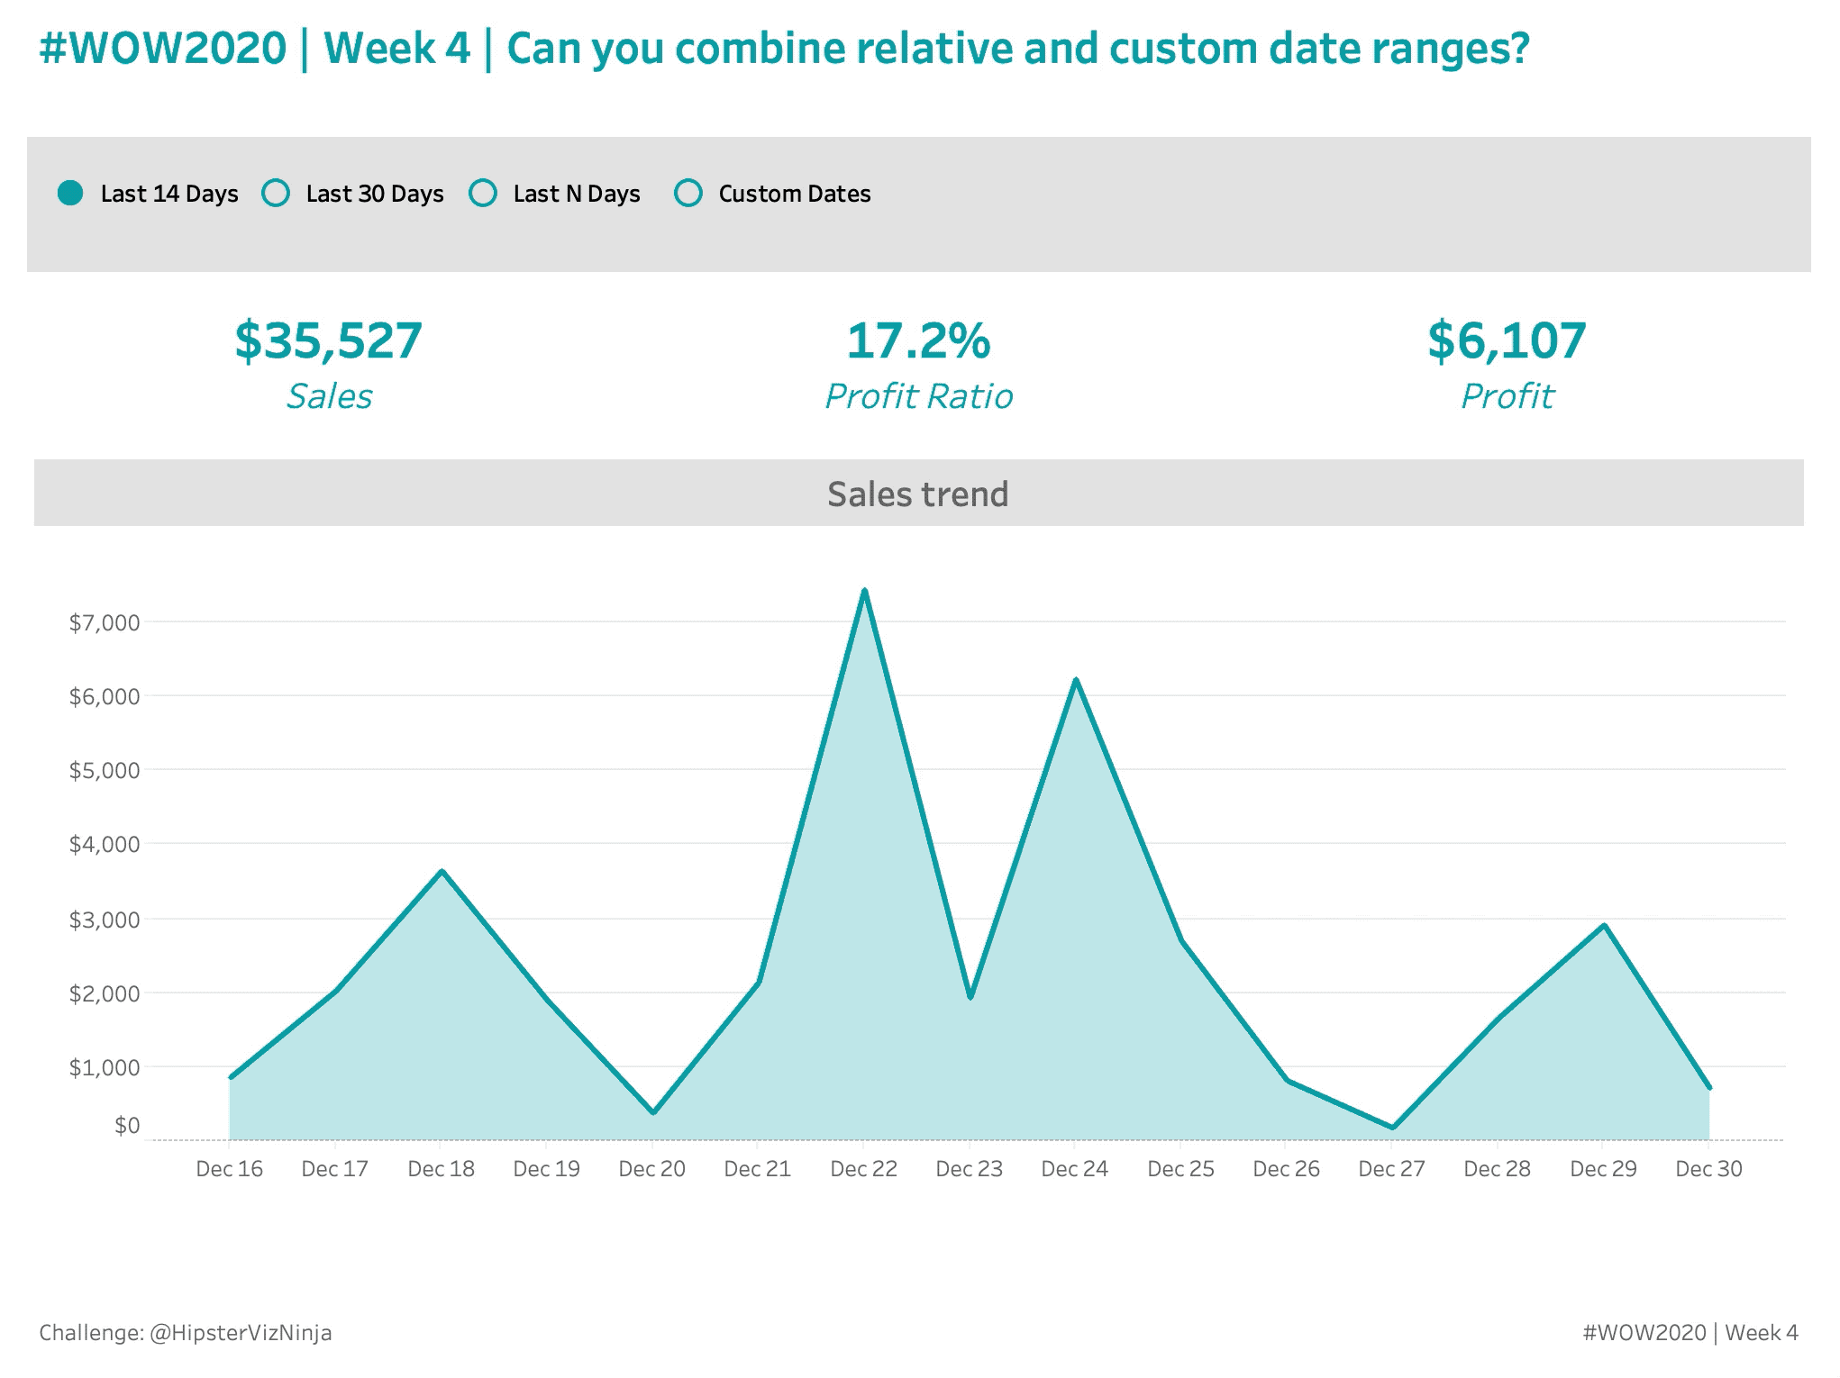Select the Last 30 Days option
1840x1378 pixels.
(x=276, y=194)
